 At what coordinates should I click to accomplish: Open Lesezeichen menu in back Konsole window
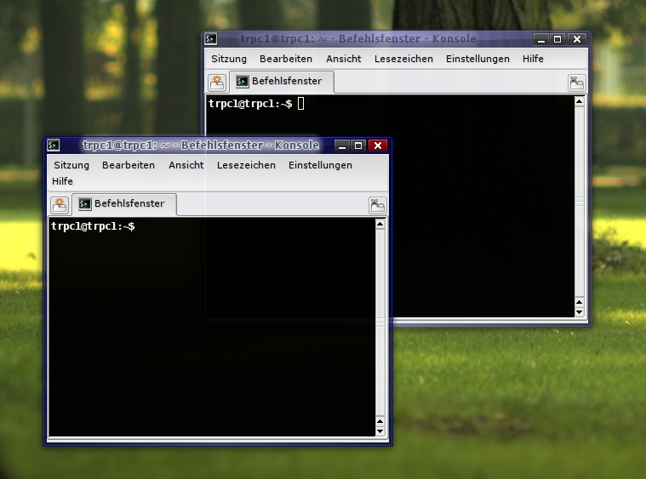click(403, 59)
